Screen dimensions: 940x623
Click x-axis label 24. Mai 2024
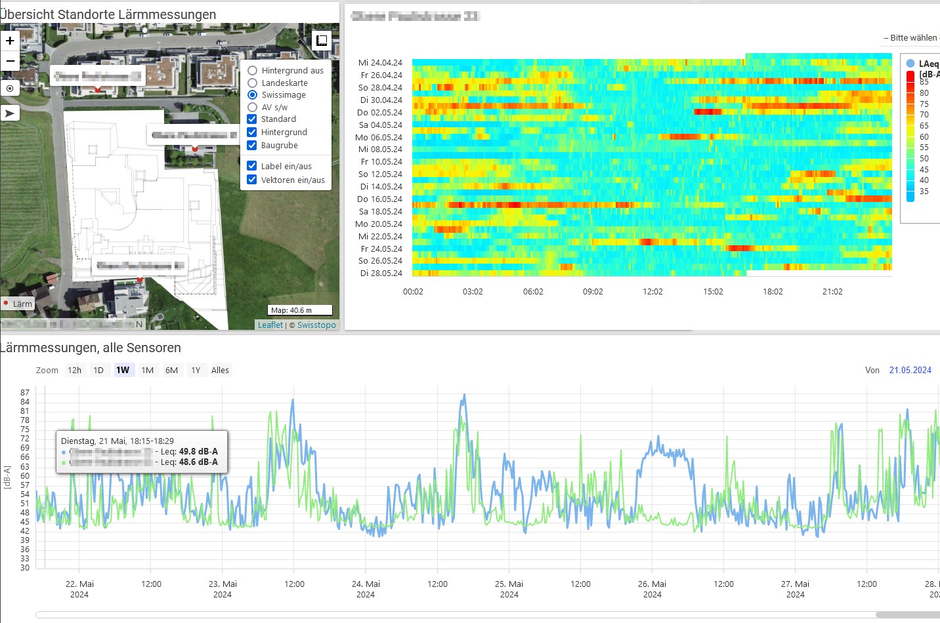[366, 589]
